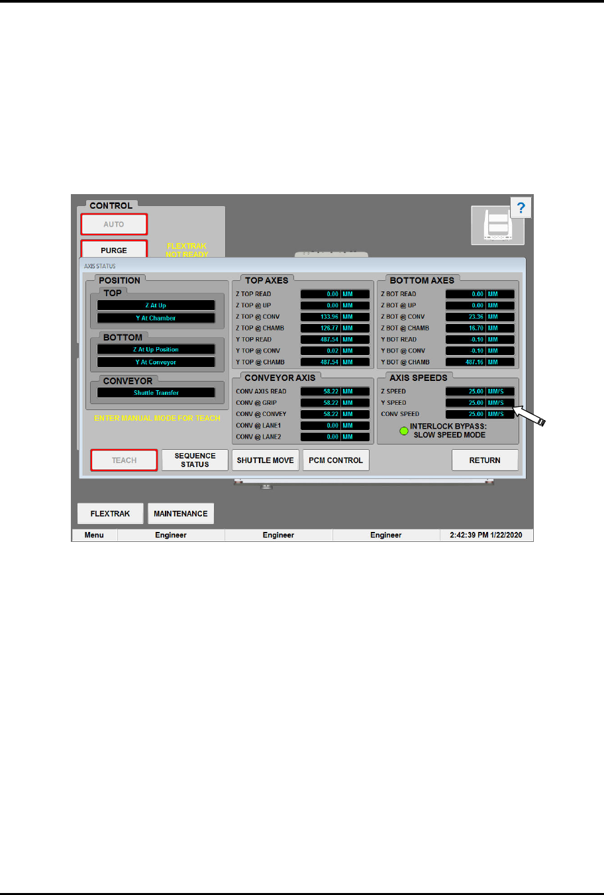This screenshot has height=895, width=604.
Task: Click the Y BOT @ CONV value
Action: 480,351
